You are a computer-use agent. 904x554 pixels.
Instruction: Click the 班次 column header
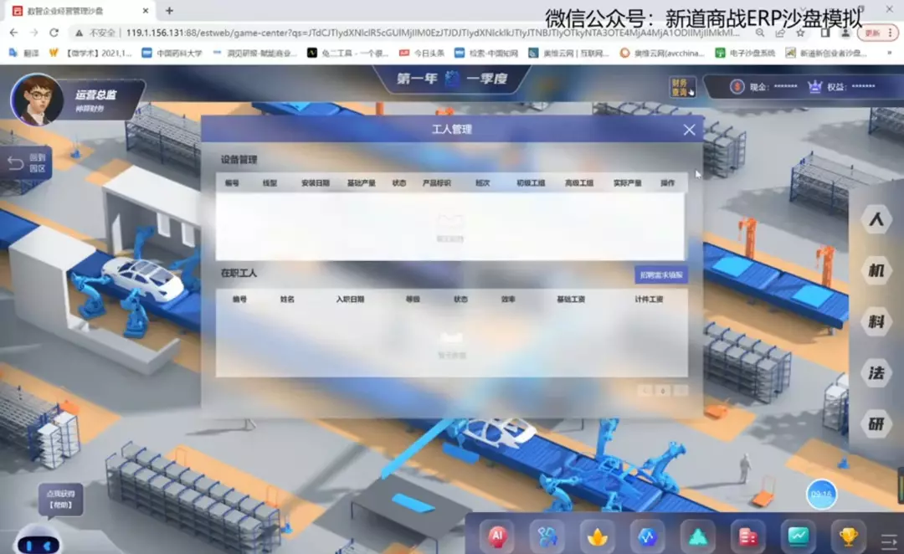tap(483, 182)
